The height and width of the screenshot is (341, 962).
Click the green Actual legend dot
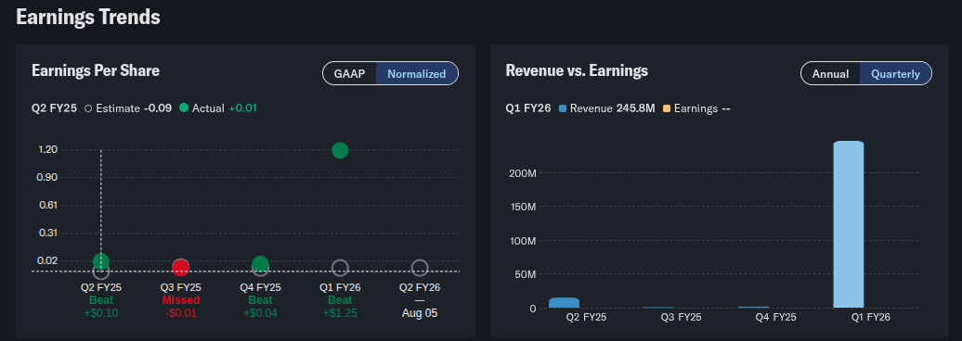tap(184, 108)
